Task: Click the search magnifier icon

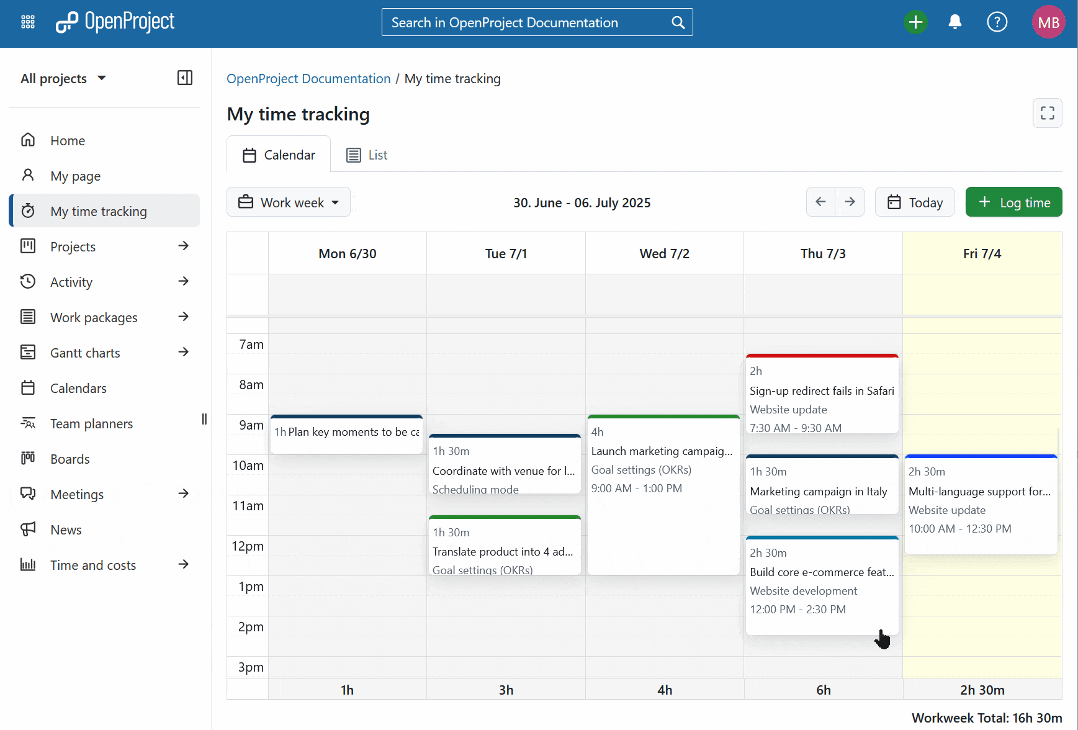Action: [677, 22]
